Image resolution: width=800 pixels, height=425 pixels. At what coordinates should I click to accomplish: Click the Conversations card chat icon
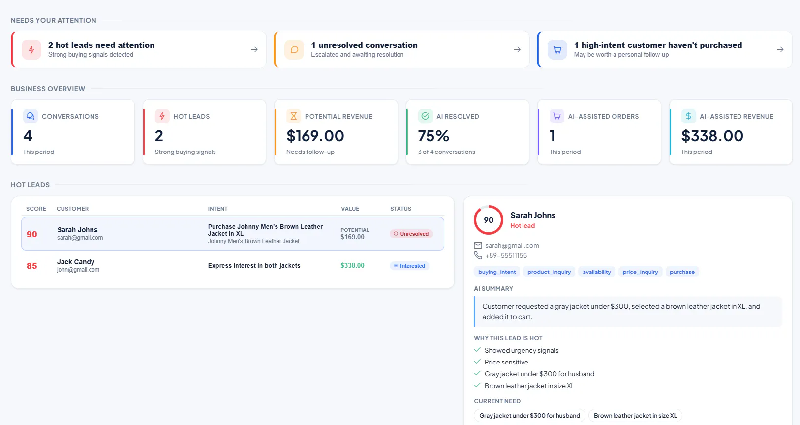[x=31, y=116]
